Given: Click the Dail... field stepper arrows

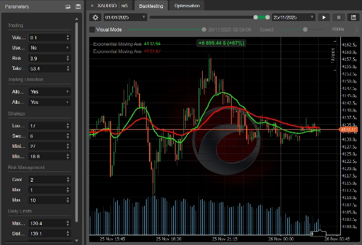Looking at the screenshot, I should [68, 234].
